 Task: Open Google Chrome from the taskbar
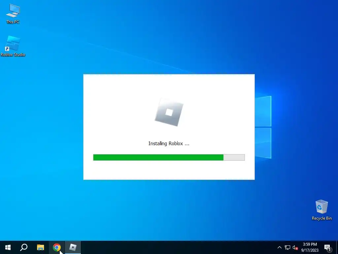57,247
